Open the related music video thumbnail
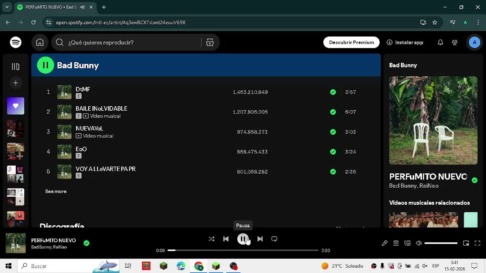The width and height of the screenshot is (486, 273). 424,220
